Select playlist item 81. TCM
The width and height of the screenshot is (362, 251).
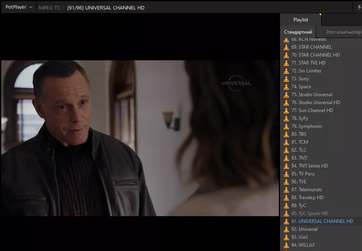pos(321,142)
